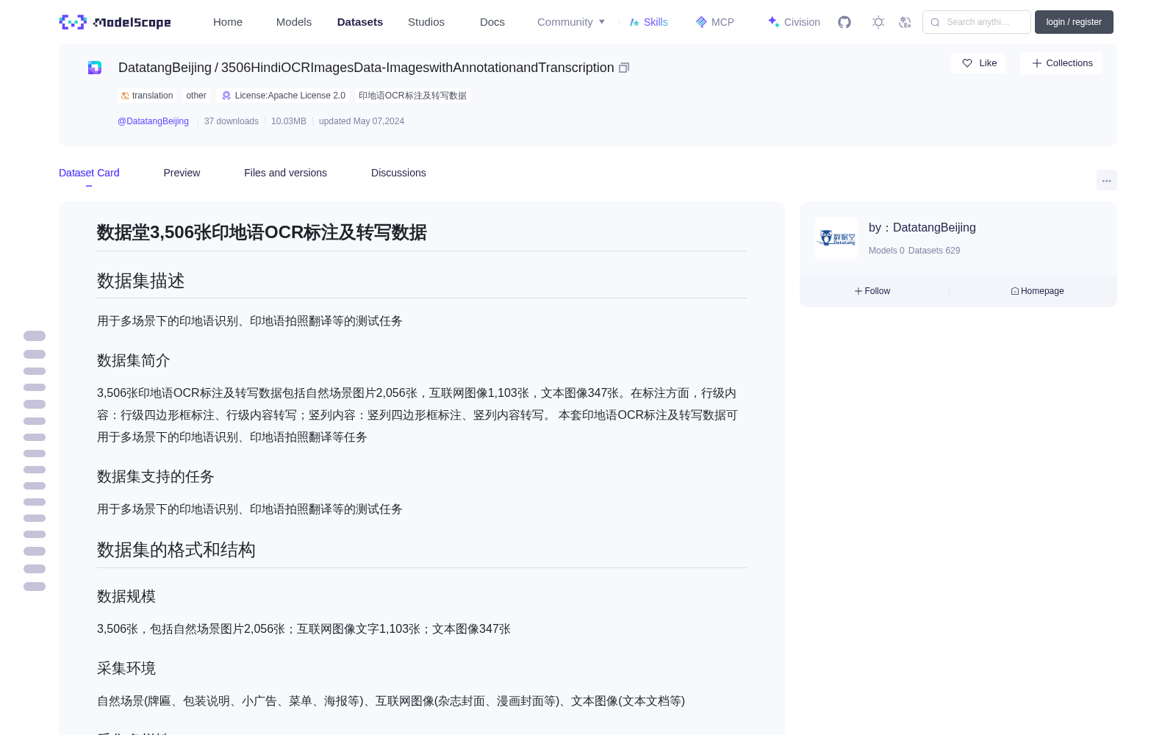
Task: Add dataset to Collections
Action: pos(1061,63)
